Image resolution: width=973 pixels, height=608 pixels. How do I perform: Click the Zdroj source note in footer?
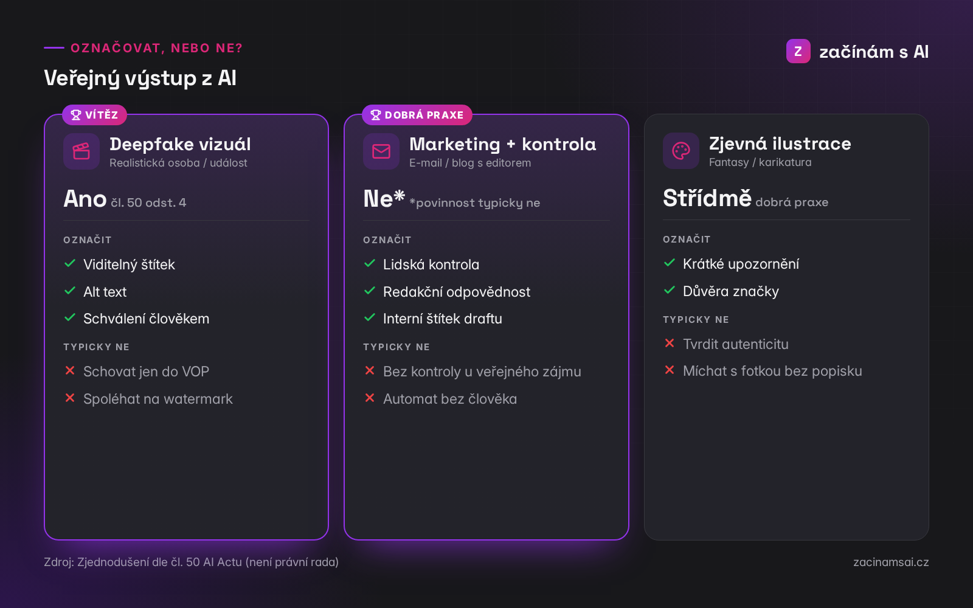coord(192,562)
